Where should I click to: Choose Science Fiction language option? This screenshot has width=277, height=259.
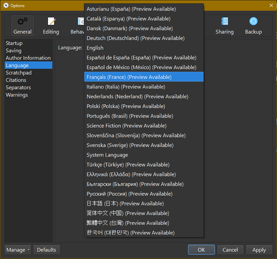click(x=144, y=126)
